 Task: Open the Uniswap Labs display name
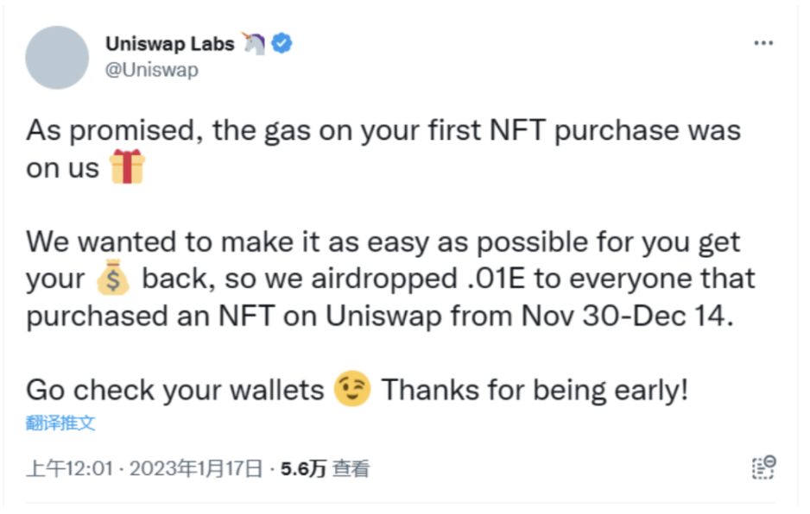coord(170,43)
